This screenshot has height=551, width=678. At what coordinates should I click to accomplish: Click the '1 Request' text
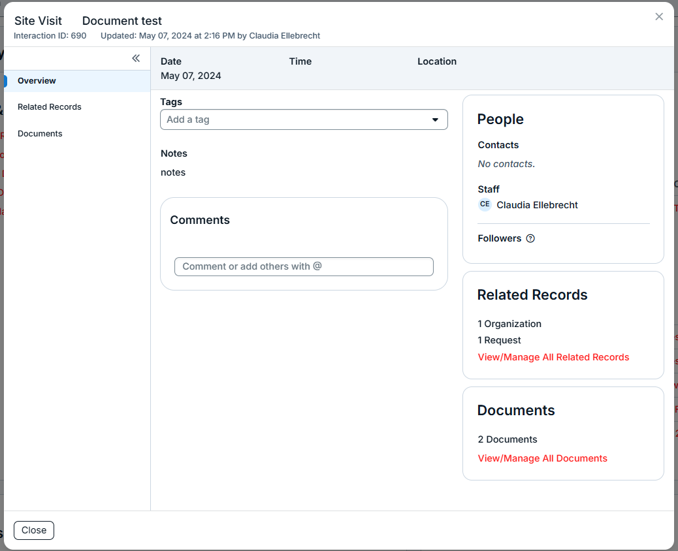[x=499, y=340]
